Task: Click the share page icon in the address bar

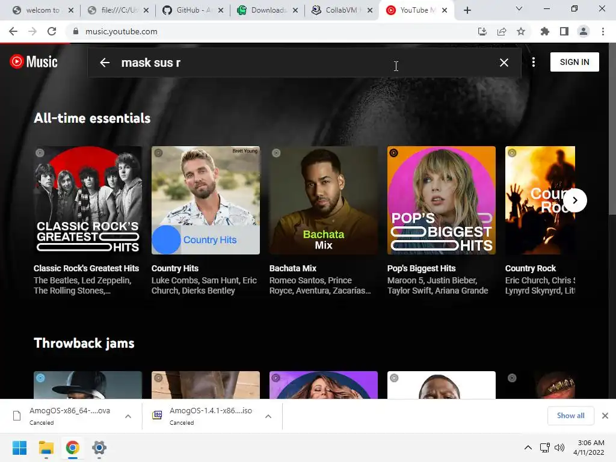Action: coord(502,31)
